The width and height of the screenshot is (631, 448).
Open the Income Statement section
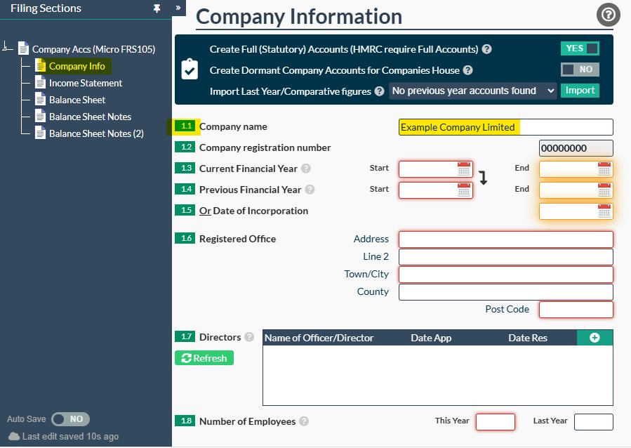click(86, 83)
